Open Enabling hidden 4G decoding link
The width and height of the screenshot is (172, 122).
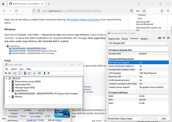85,20
